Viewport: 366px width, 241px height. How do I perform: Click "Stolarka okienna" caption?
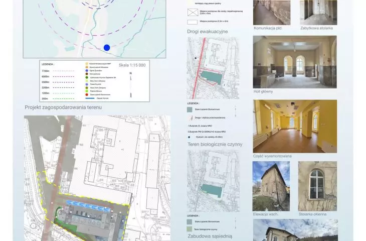[312, 214]
